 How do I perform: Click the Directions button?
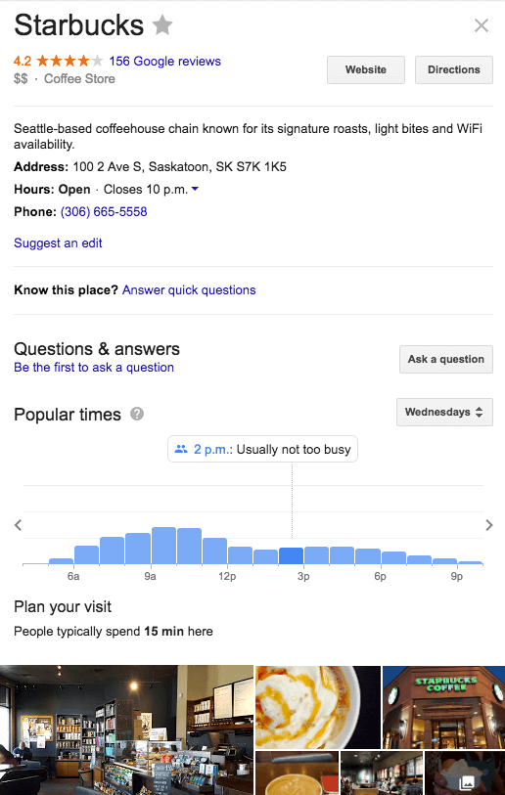pos(454,70)
